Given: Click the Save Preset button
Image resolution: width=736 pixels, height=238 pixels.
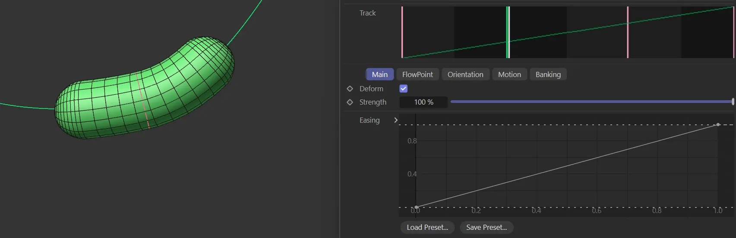Looking at the screenshot, I should 486,227.
